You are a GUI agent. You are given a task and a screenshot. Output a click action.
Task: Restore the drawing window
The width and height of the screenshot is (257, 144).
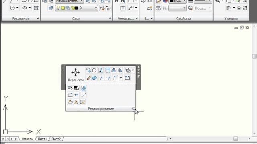(x=242, y=28)
